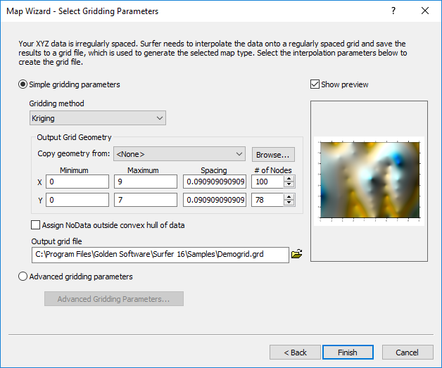Click the Y nodes field showing 78
The image size is (442, 368).
pos(267,200)
